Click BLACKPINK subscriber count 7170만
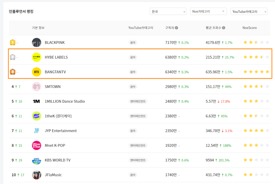The image size is (275, 184). coord(171,43)
